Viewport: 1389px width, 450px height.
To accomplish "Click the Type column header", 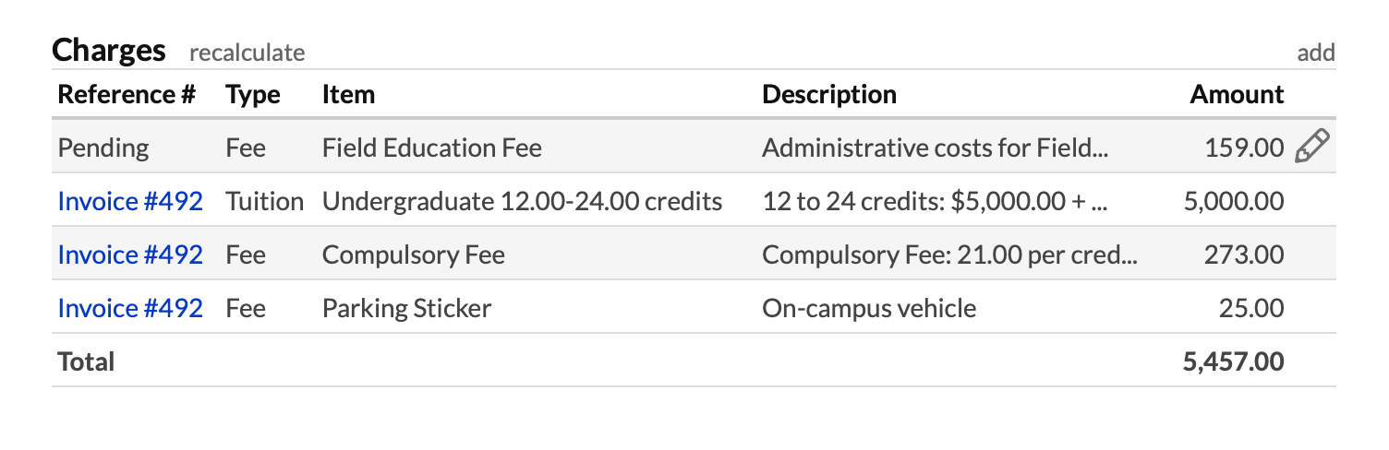I will pyautogui.click(x=253, y=94).
